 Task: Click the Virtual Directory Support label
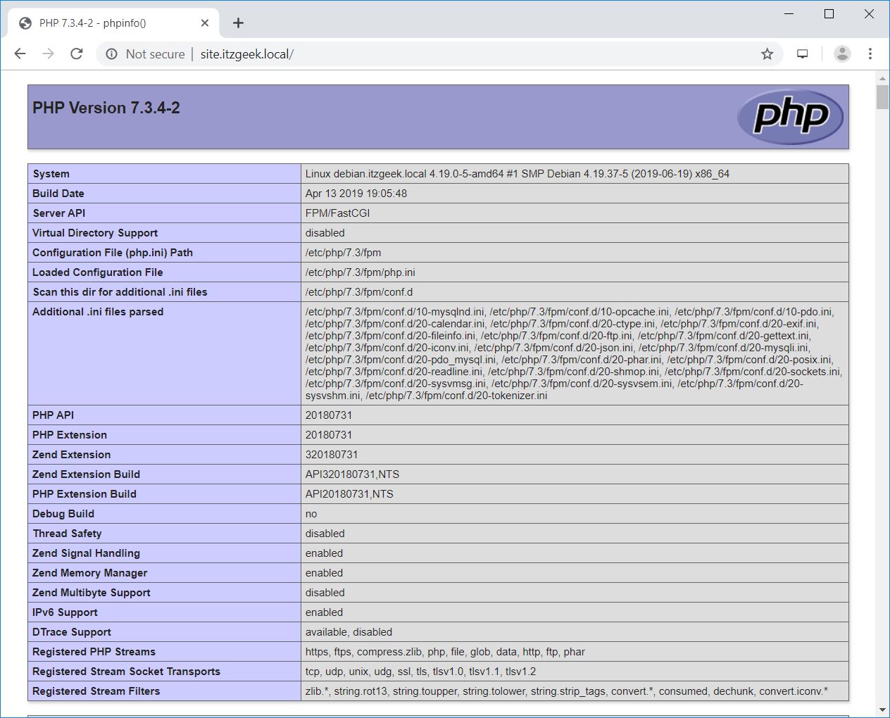pyautogui.click(x=95, y=233)
